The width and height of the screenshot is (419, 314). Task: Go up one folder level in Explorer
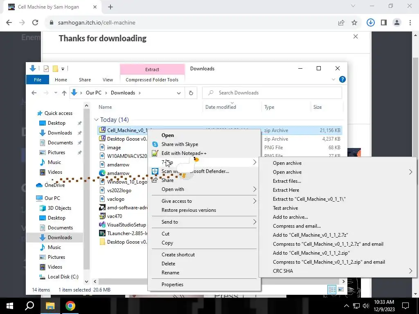point(64,93)
